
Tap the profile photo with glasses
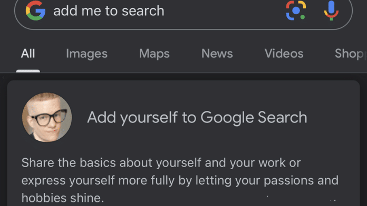(47, 117)
